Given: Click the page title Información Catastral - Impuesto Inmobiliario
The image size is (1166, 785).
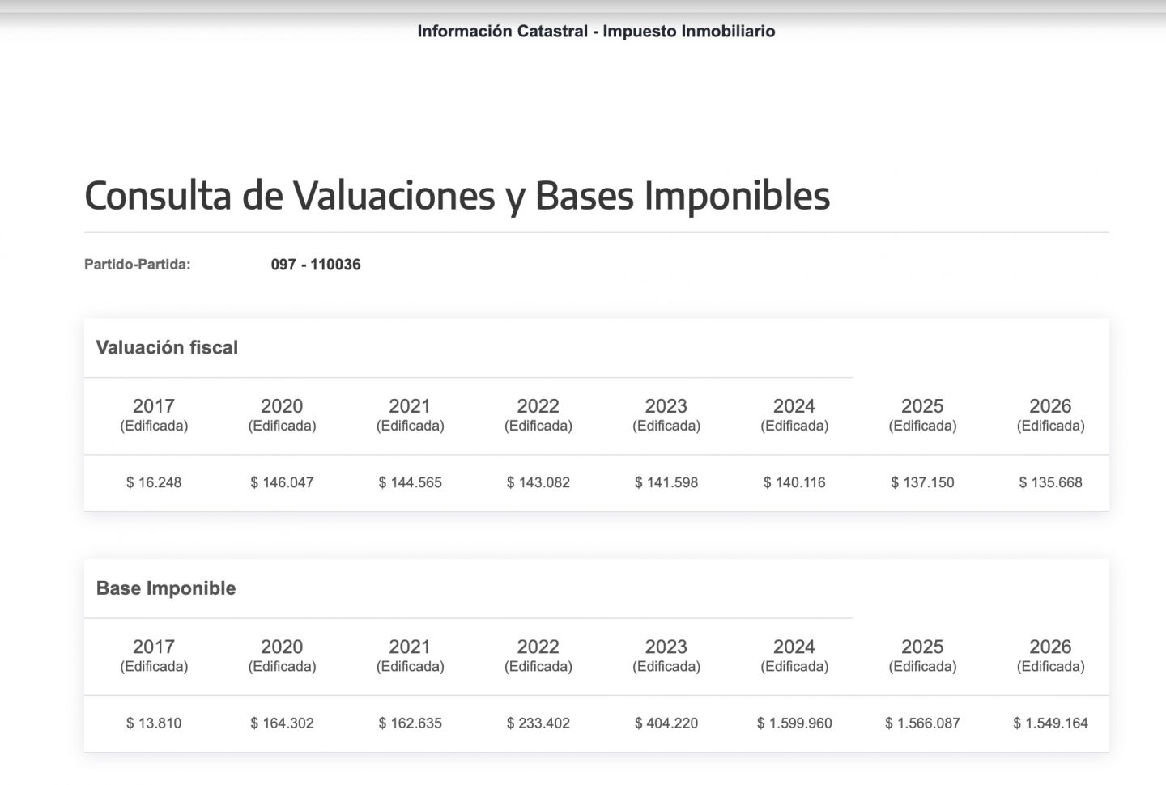Looking at the screenshot, I should pyautogui.click(x=596, y=32).
